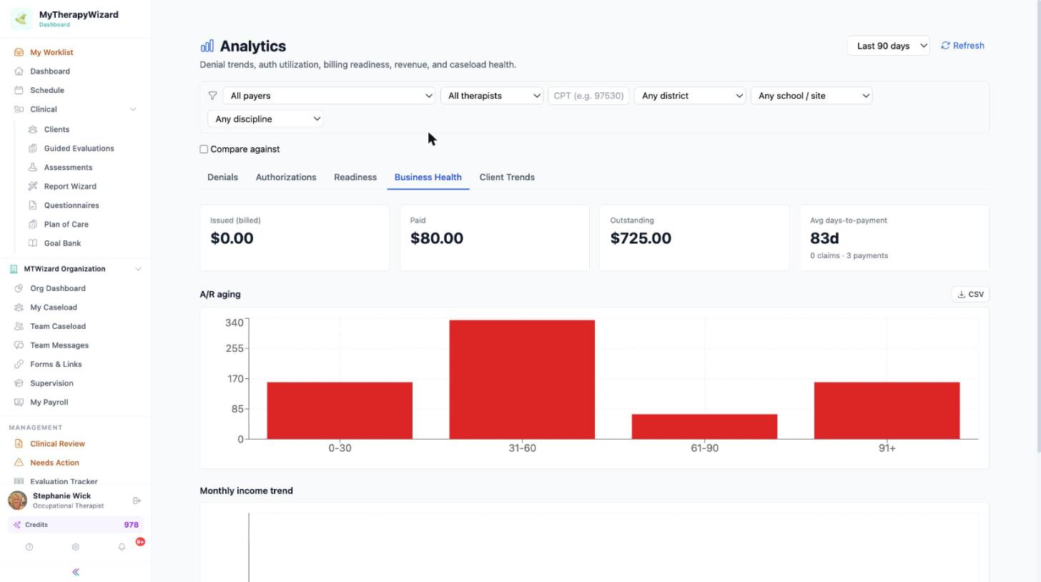This screenshot has height=582, width=1041.
Task: Open the Last 90 days range dropdown
Action: click(x=888, y=46)
